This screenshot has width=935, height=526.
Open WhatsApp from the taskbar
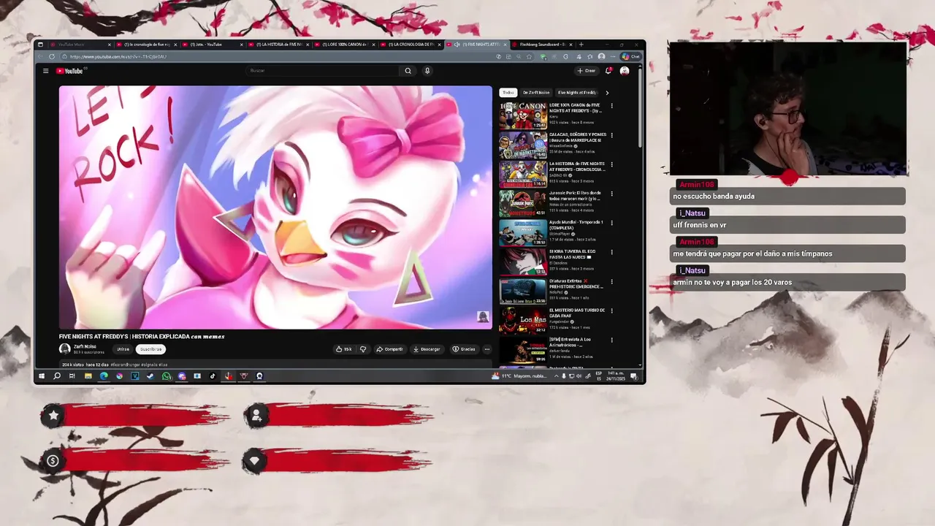(x=167, y=376)
